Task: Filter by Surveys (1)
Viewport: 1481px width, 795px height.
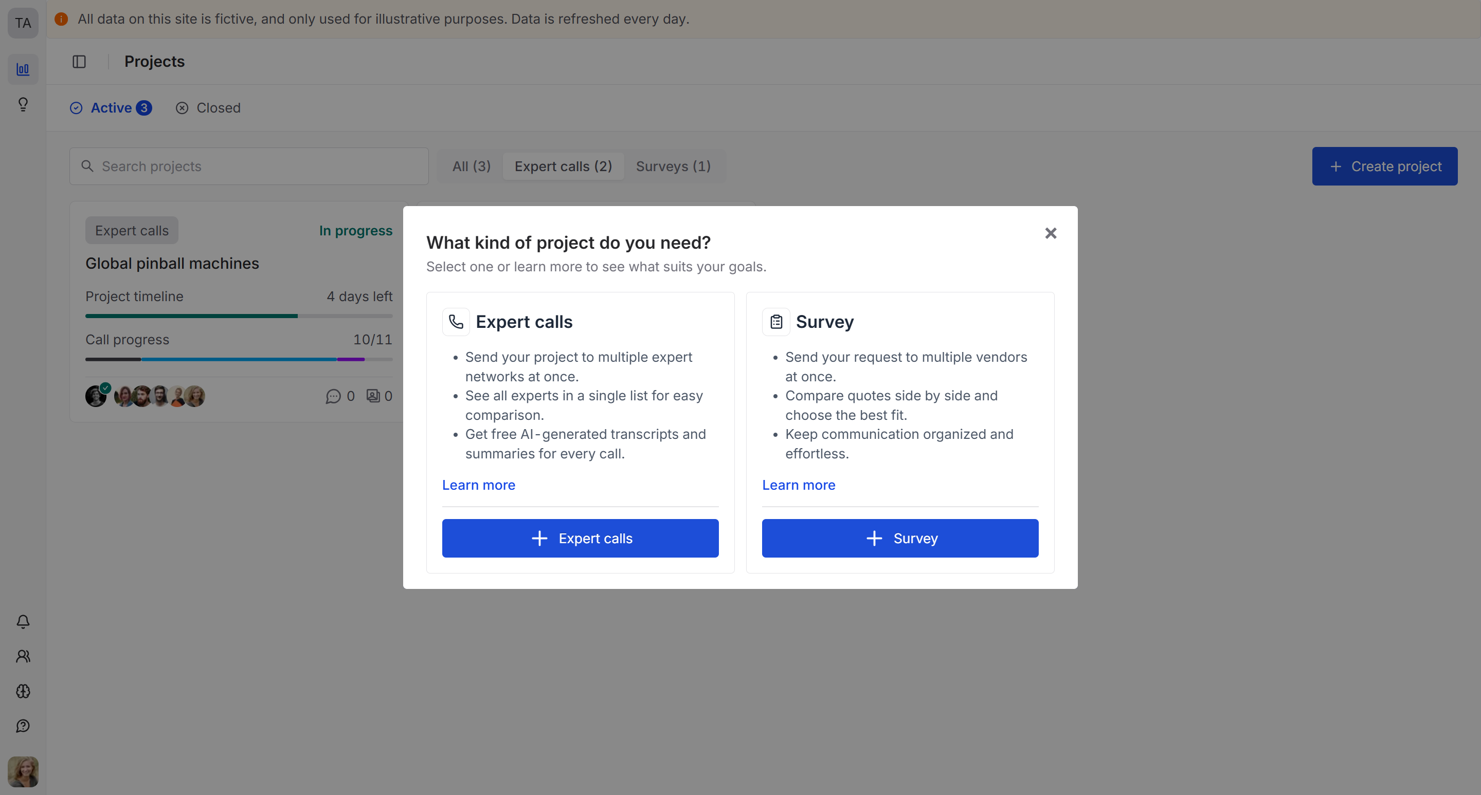Action: [x=673, y=167]
